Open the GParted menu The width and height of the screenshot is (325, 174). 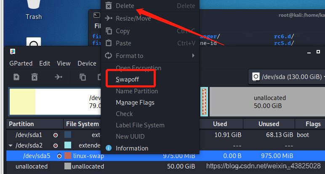point(21,63)
